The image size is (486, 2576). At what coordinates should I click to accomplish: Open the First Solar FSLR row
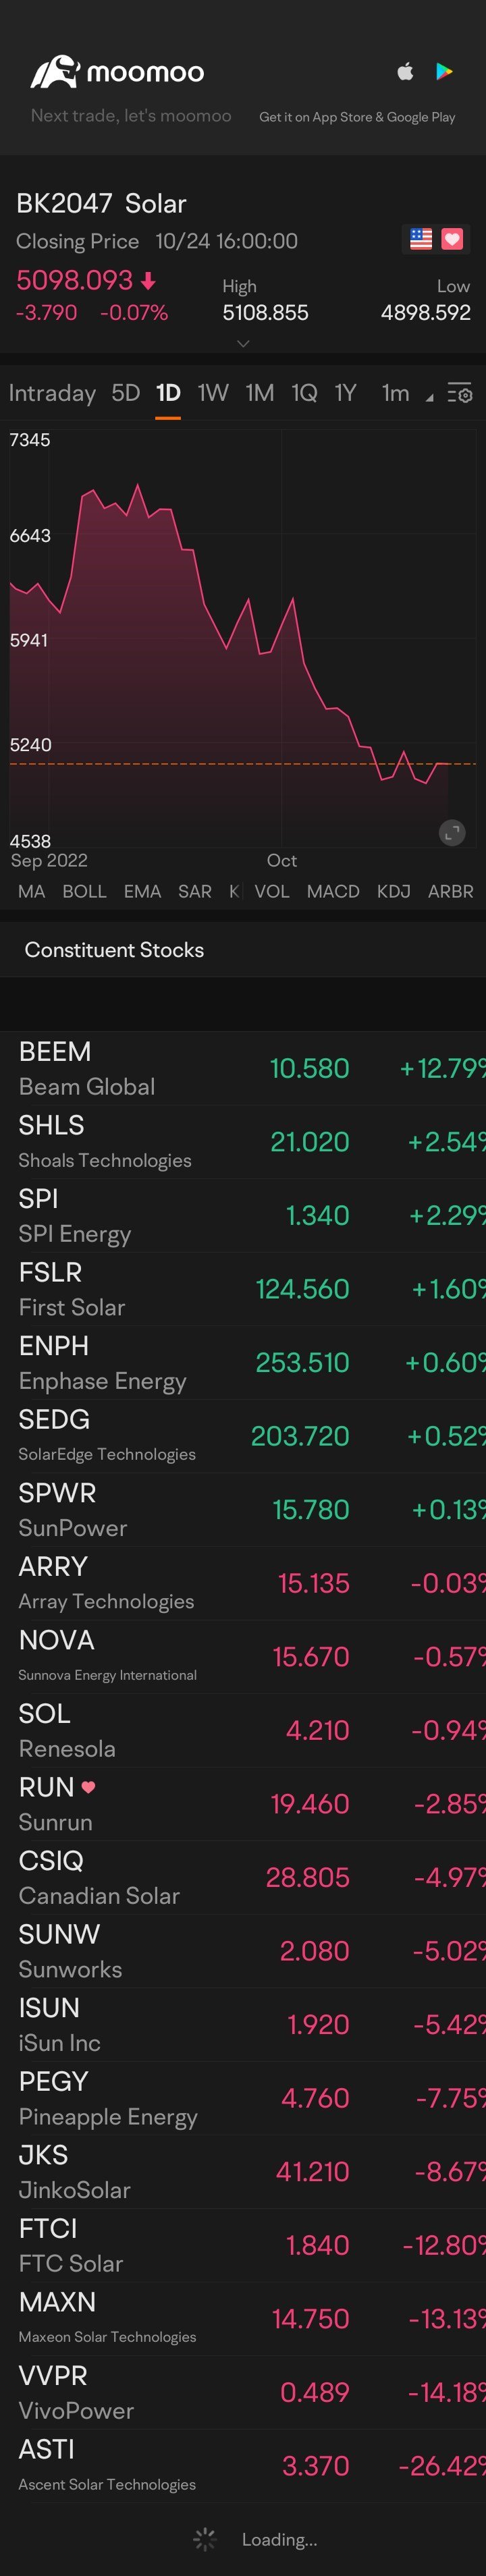coord(243,1289)
